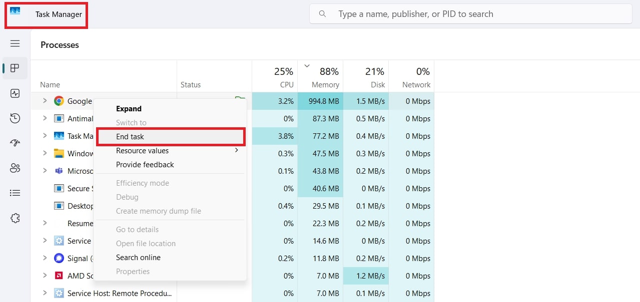This screenshot has height=302, width=640.
Task: Click the 87.3 MB memory cell
Action: tap(320, 118)
